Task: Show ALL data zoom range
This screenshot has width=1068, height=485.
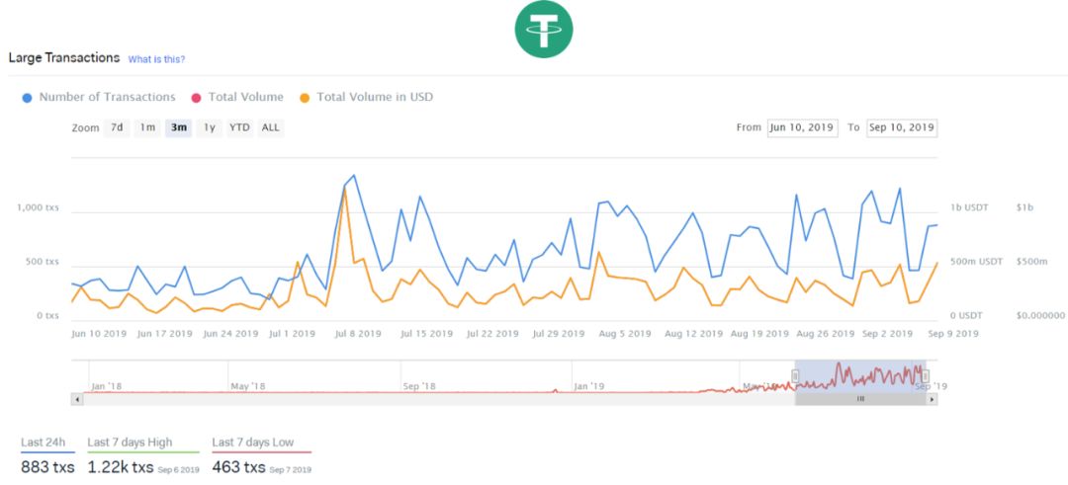Action: coord(270,127)
